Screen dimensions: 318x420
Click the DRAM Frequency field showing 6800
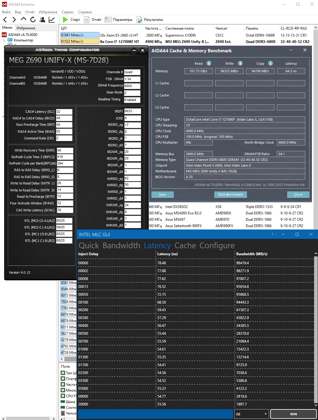pos(132,86)
